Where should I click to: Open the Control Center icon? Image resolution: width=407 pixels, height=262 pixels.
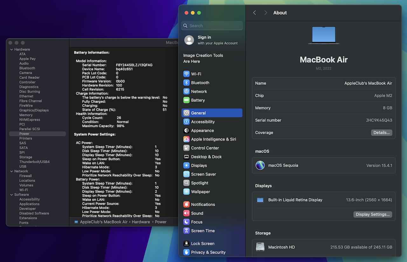[x=186, y=148]
